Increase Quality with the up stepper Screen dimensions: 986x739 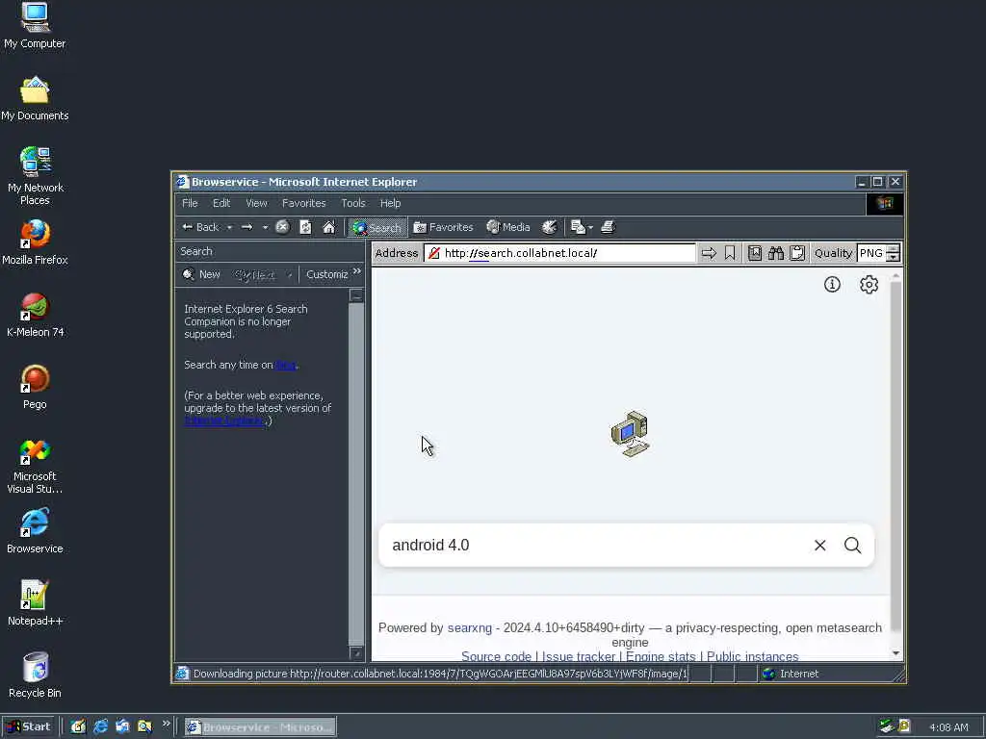click(893, 249)
